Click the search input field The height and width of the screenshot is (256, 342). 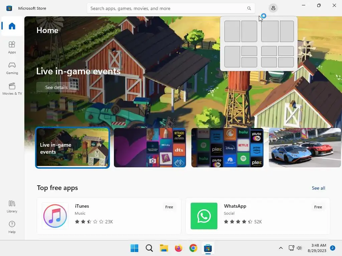171,8
